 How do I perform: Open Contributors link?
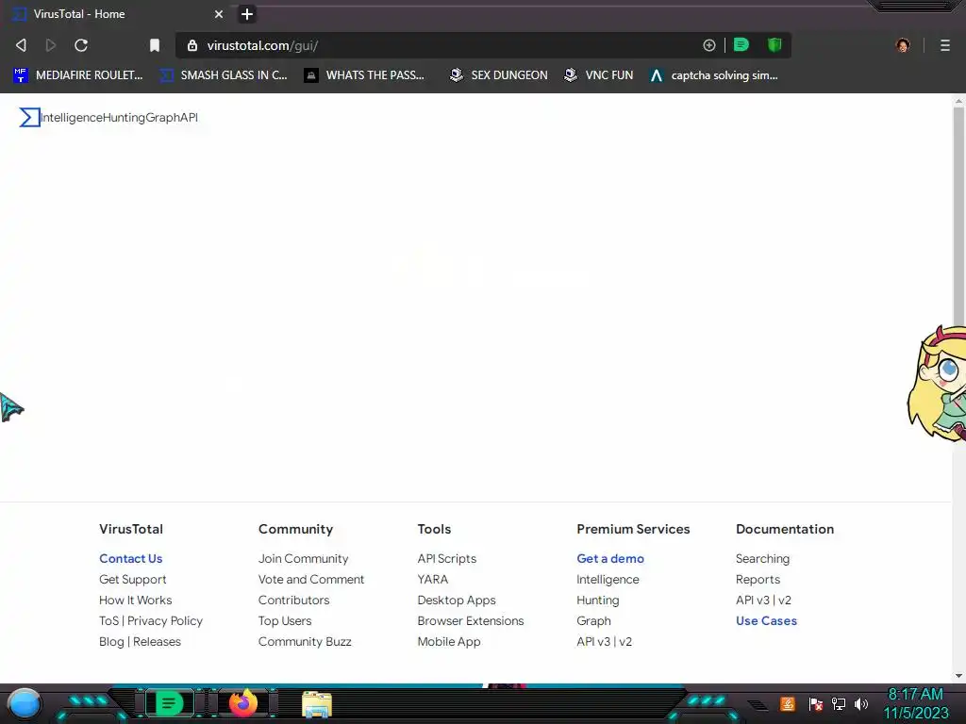pyautogui.click(x=294, y=600)
